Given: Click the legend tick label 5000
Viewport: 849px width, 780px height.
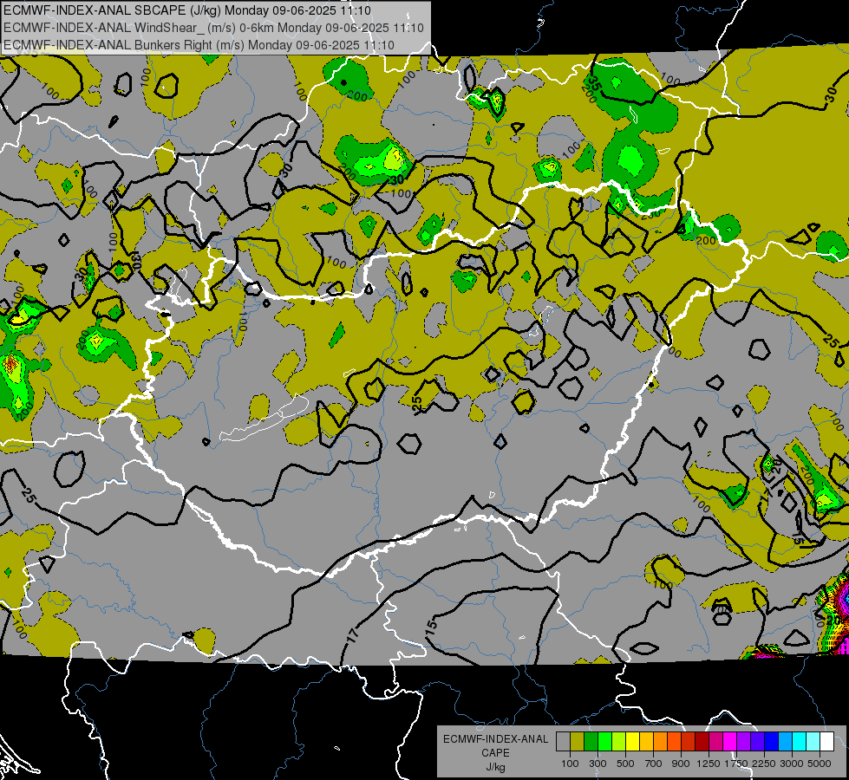Looking at the screenshot, I should click(x=820, y=764).
